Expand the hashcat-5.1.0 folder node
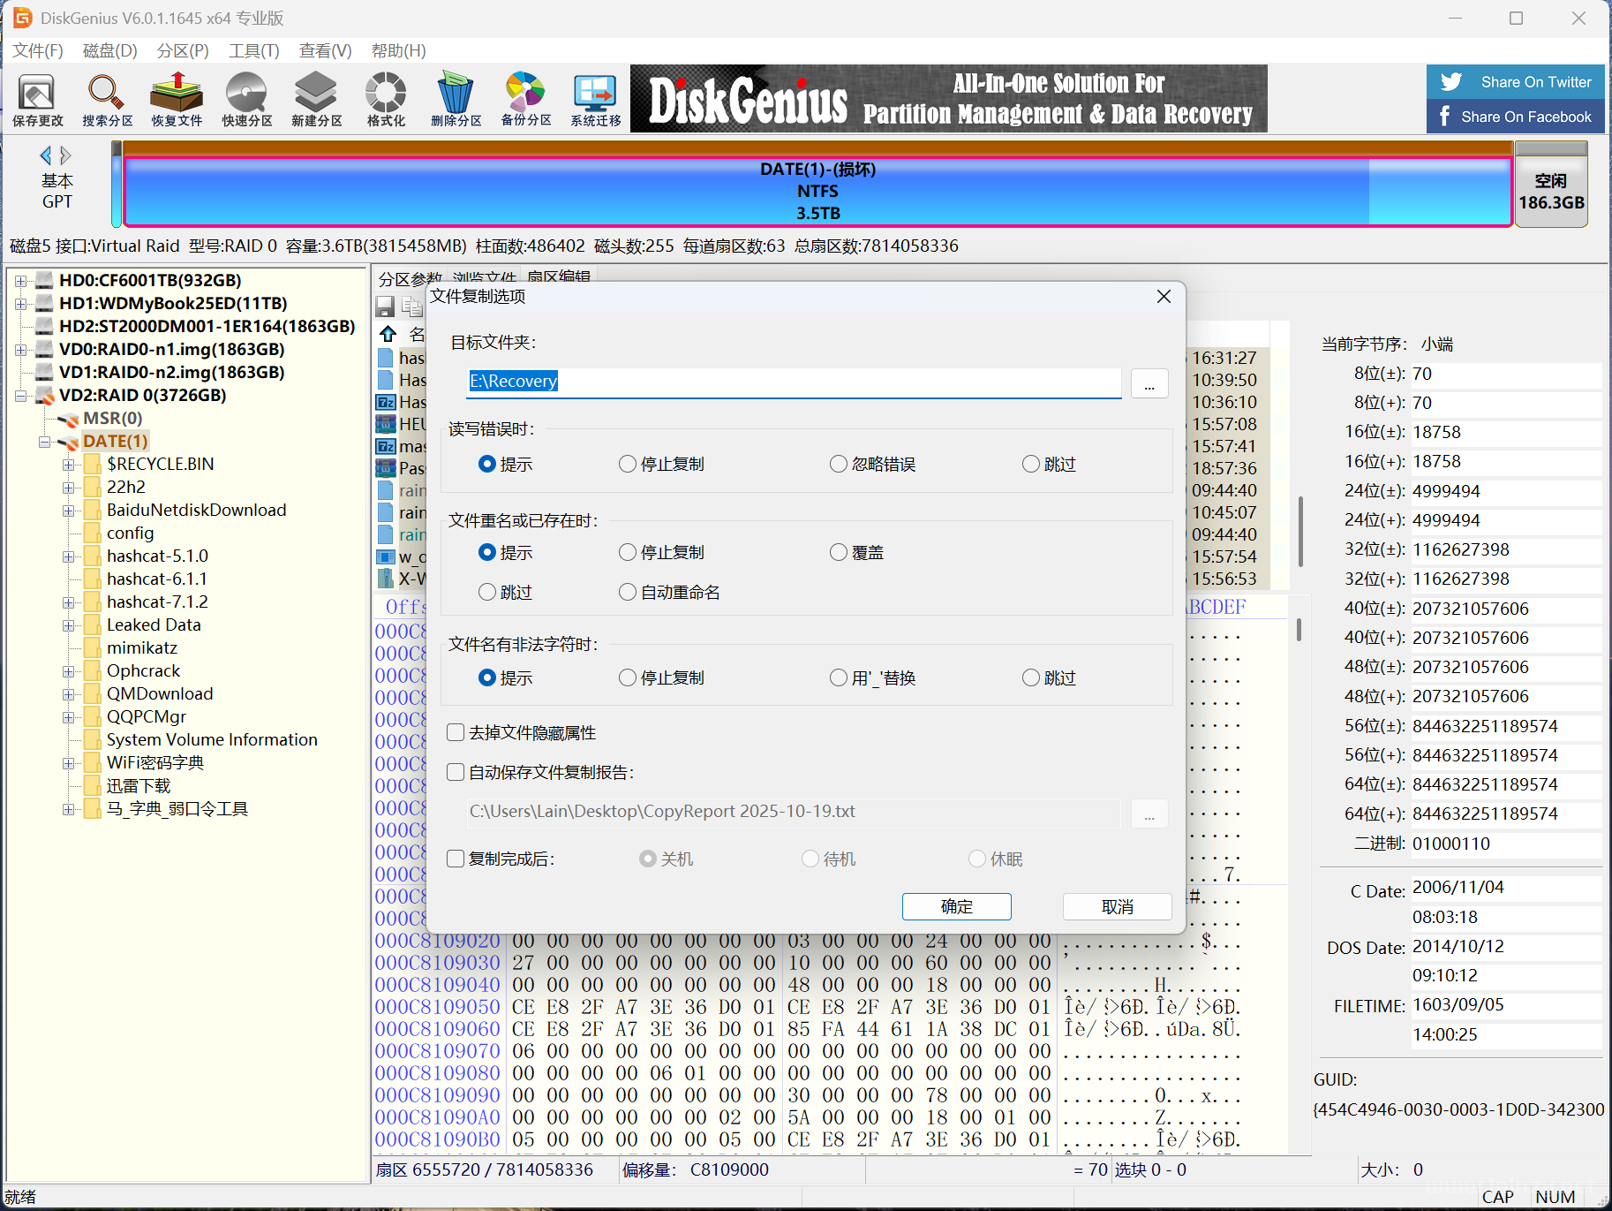Screen dimensions: 1612x1211 68,556
